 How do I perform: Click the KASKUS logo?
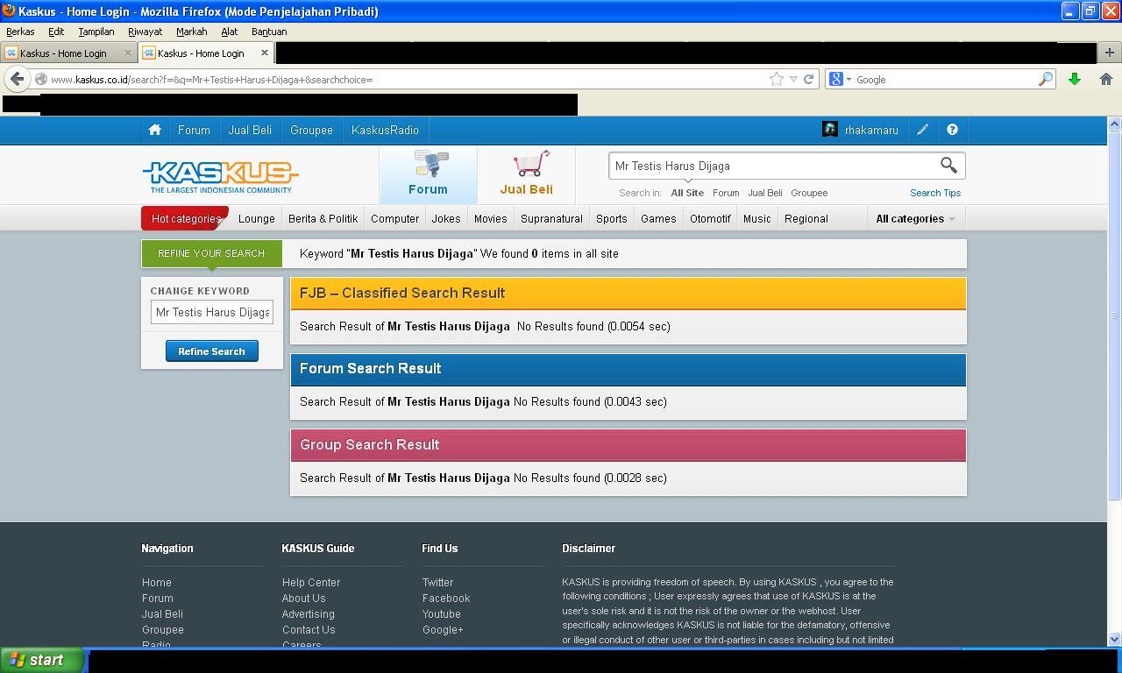pos(220,176)
